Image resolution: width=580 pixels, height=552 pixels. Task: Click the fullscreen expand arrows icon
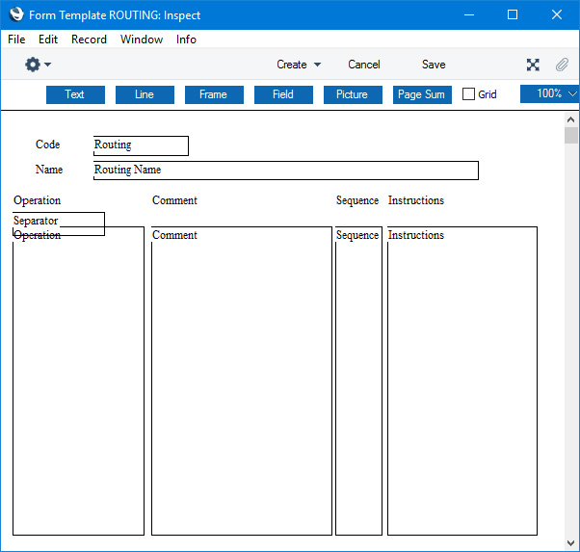pyautogui.click(x=533, y=65)
